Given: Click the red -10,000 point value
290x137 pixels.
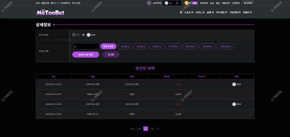Looking at the screenshot, I should pos(178,84).
